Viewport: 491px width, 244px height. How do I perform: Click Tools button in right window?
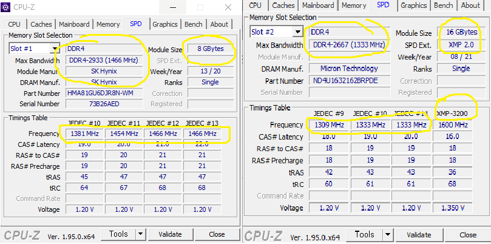coord(364,235)
